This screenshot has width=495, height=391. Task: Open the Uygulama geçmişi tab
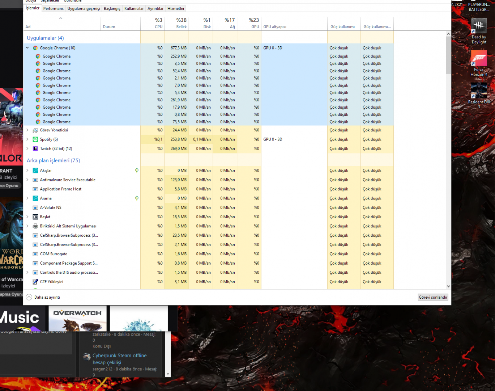84,8
